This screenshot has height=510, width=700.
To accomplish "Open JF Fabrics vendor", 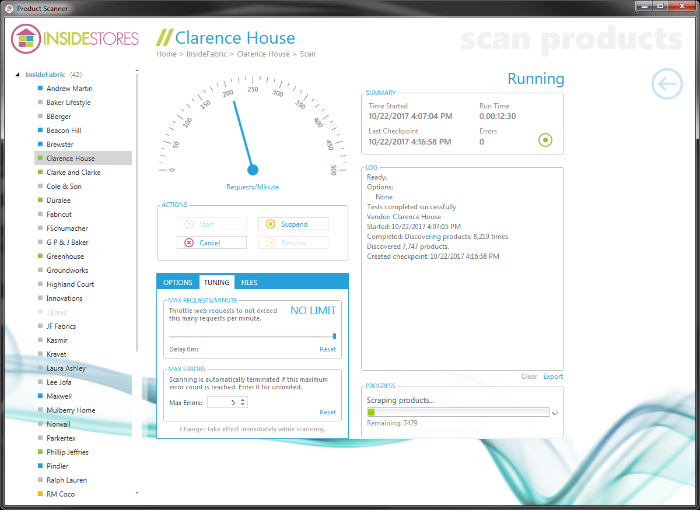I will (61, 326).
